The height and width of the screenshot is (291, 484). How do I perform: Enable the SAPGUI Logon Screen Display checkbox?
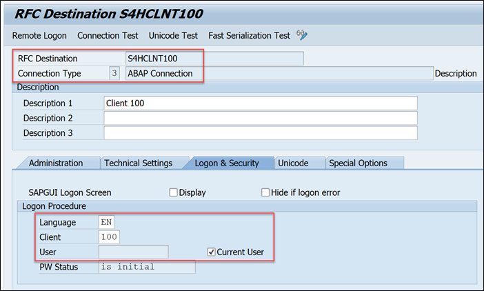[174, 192]
